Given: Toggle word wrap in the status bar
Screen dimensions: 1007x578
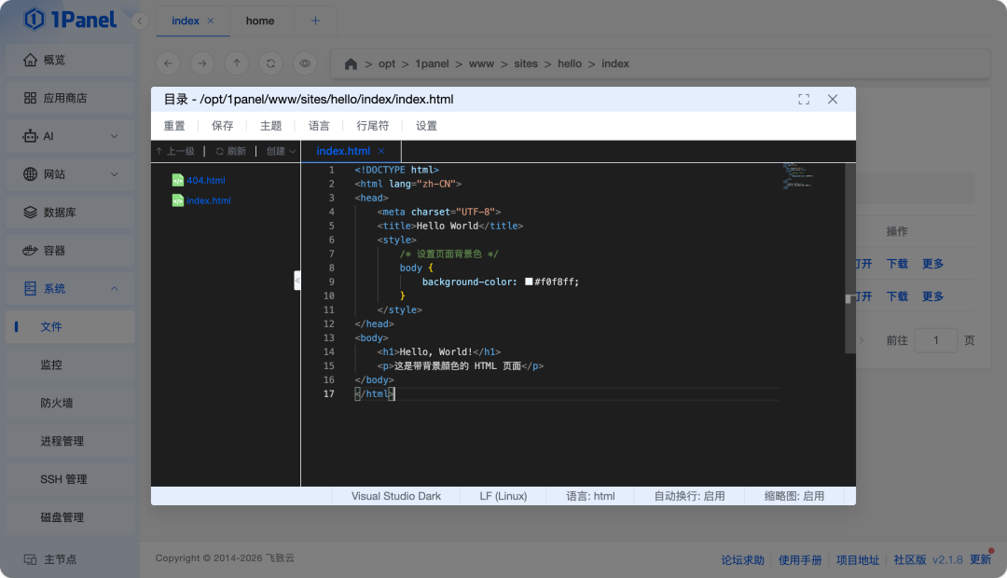Looking at the screenshot, I should 689,496.
